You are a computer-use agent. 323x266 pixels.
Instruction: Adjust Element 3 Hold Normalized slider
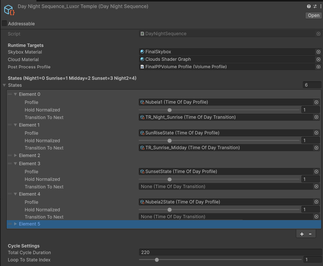[x=169, y=179]
